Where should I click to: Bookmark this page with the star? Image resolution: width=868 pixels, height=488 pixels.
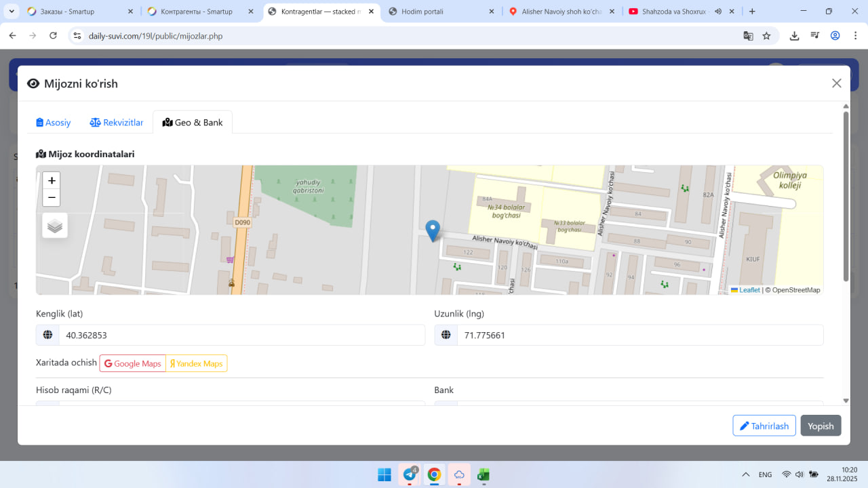(x=766, y=36)
